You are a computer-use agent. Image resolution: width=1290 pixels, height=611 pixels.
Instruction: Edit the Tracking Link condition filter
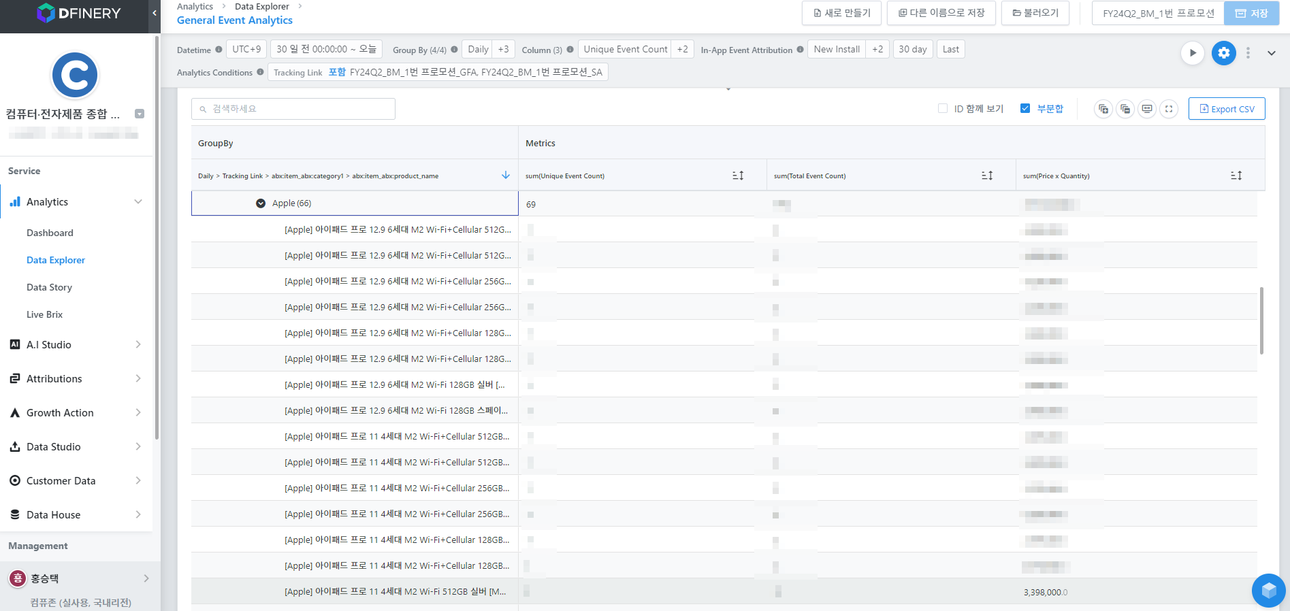click(438, 72)
